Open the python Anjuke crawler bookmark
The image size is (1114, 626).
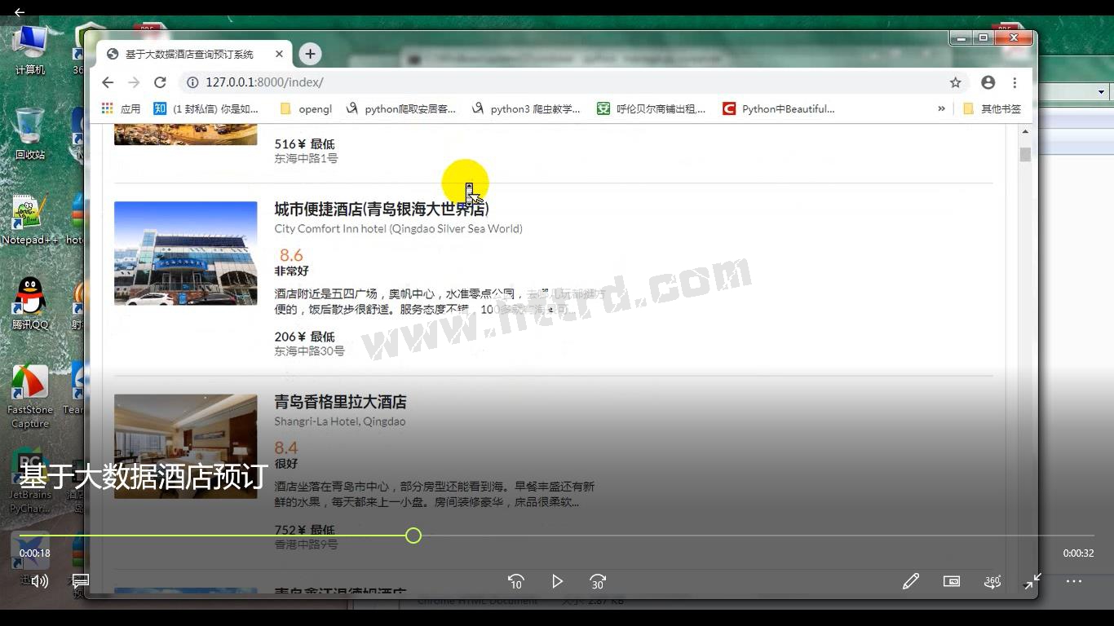click(x=400, y=108)
